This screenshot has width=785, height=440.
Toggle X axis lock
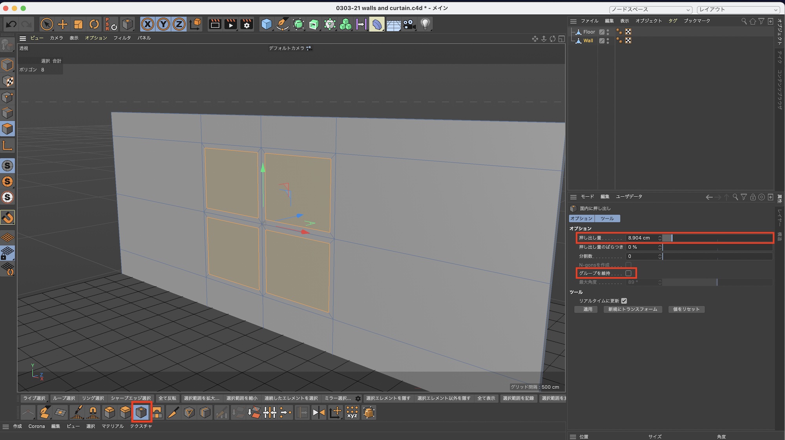(148, 24)
